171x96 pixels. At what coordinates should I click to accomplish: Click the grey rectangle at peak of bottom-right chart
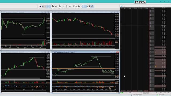click(101, 57)
